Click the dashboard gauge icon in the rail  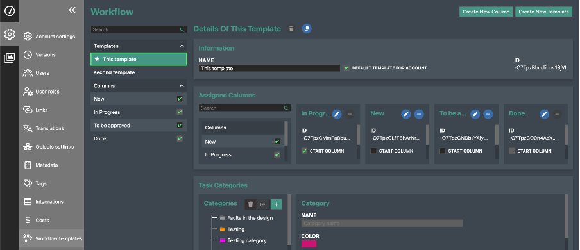pyautogui.click(x=10, y=11)
